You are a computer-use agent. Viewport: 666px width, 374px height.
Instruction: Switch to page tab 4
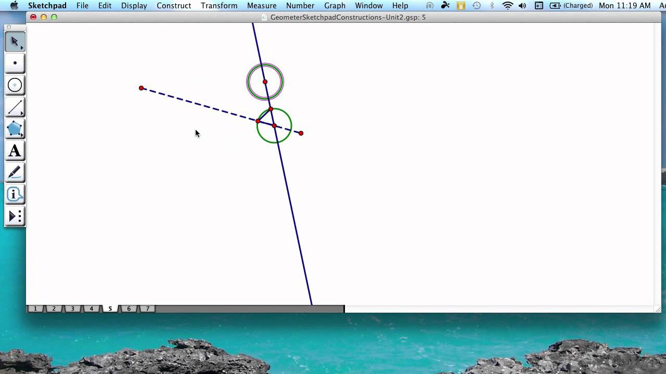[x=91, y=309]
